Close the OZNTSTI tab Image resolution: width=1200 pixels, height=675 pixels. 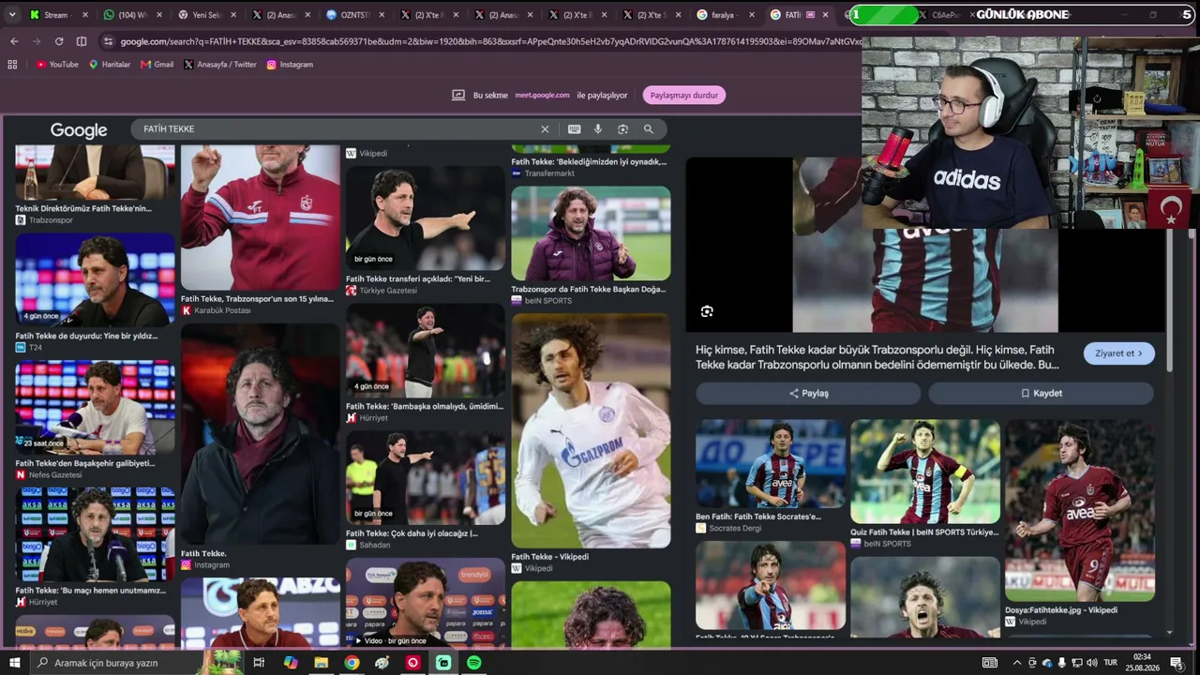tap(383, 15)
